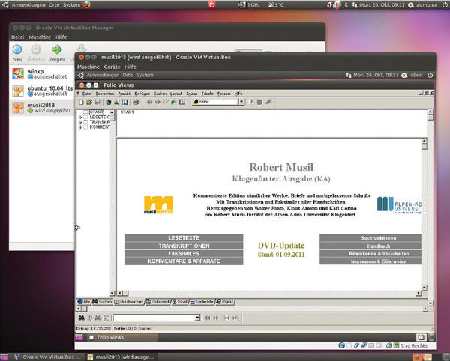This screenshot has width=450, height=361.
Task: Click the network indicator in VM status bar
Action: pos(364,345)
